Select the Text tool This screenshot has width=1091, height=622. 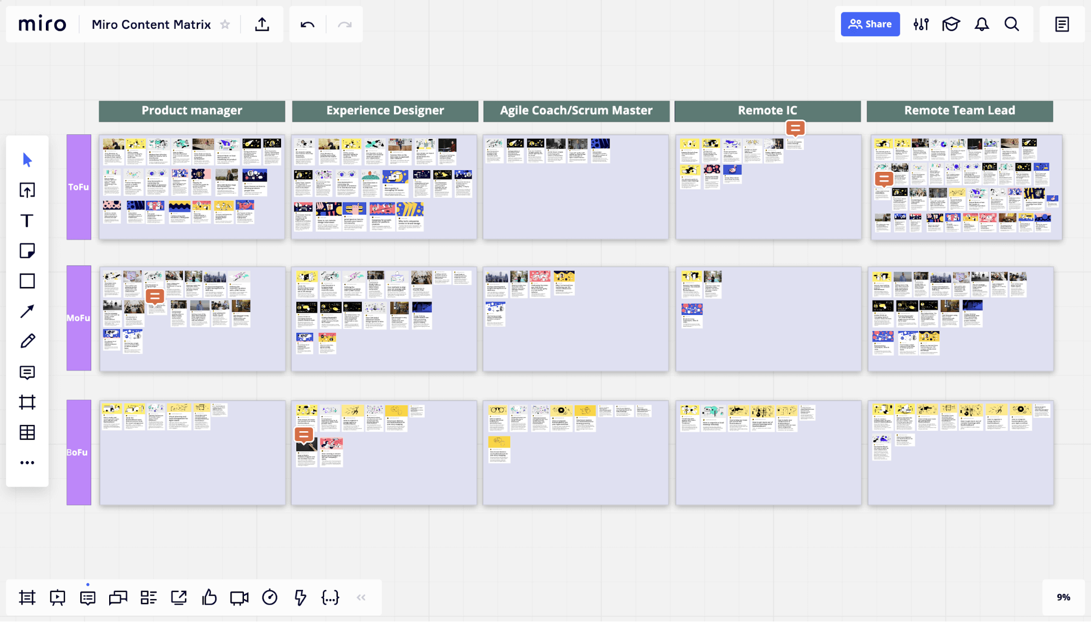pos(27,220)
